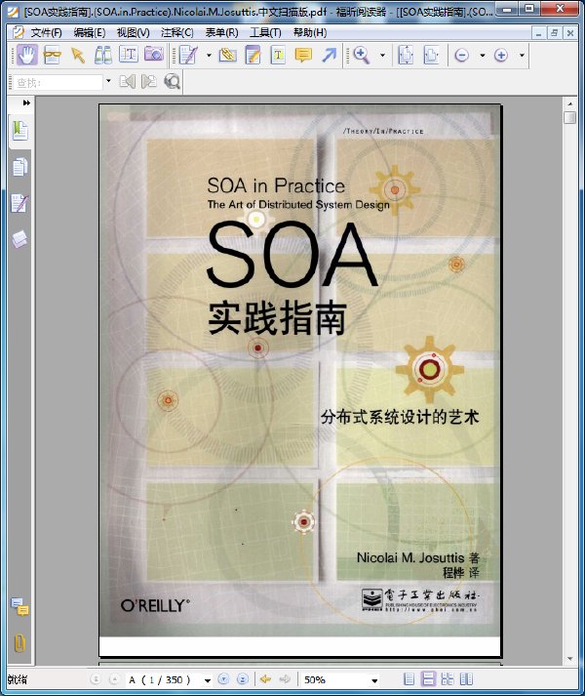Go to the previous page
585x696 pixels.
coord(114,679)
